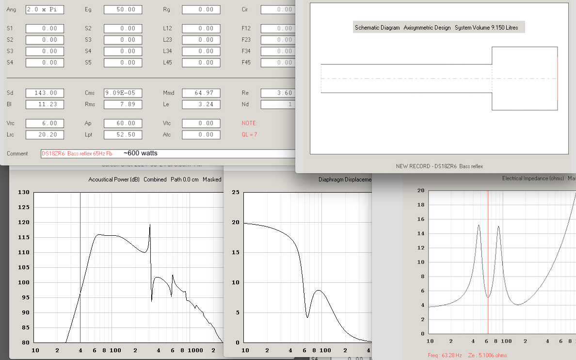Edit the Le value 3.24
The width and height of the screenshot is (576, 360).
(201, 104)
